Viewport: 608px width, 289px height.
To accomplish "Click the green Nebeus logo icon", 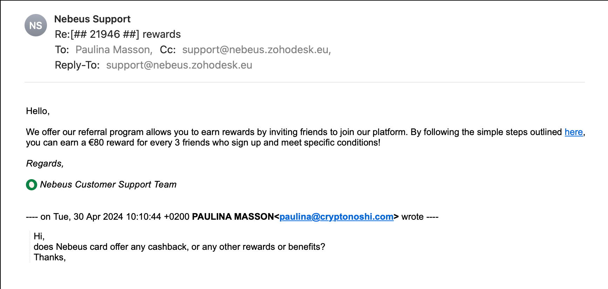I will point(32,185).
